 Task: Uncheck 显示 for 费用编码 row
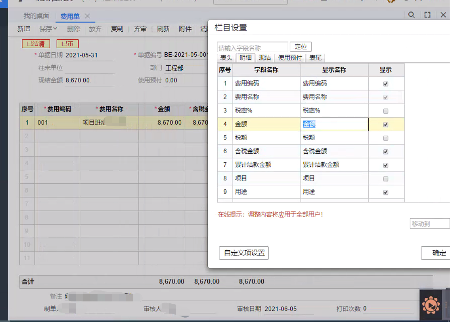click(386, 84)
